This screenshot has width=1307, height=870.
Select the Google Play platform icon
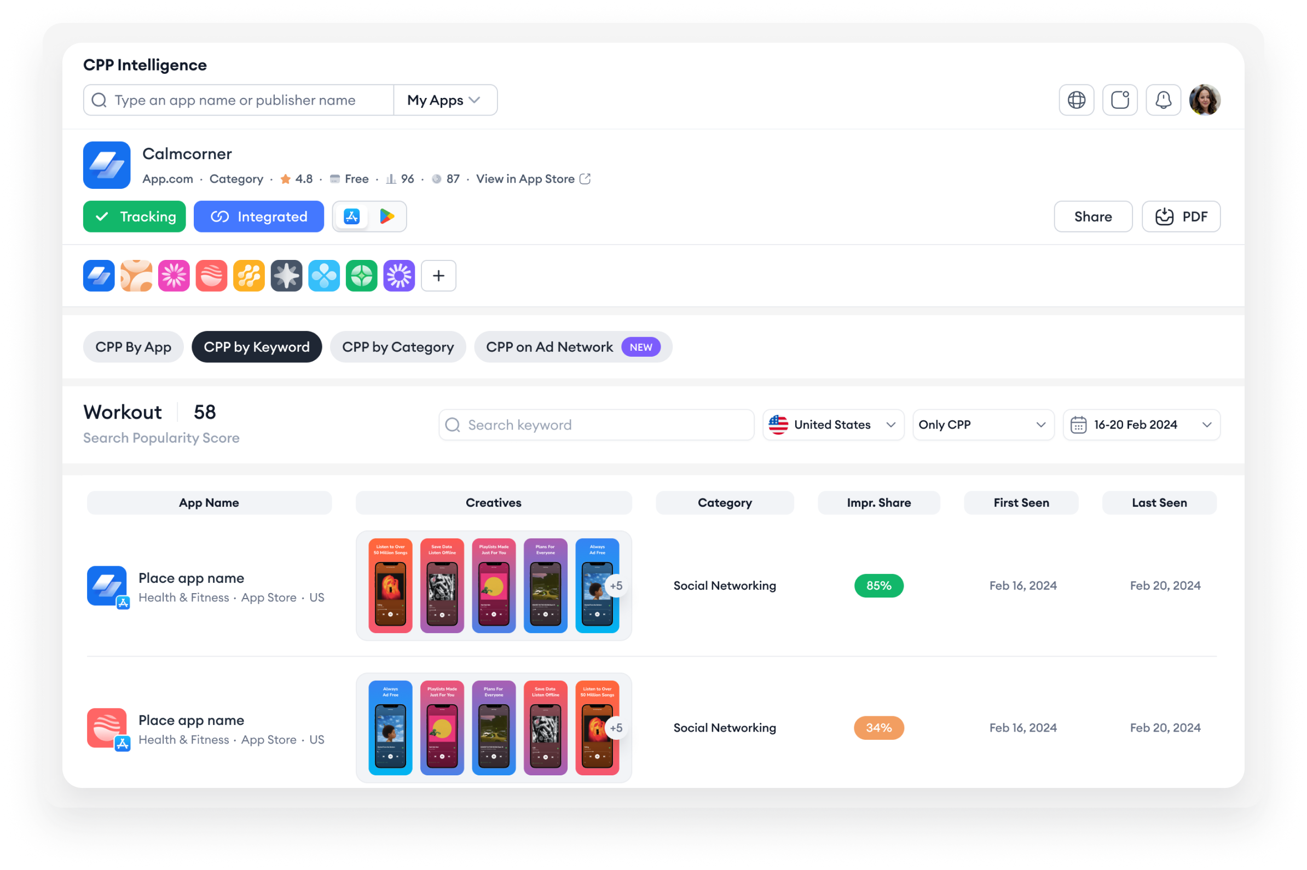point(387,216)
